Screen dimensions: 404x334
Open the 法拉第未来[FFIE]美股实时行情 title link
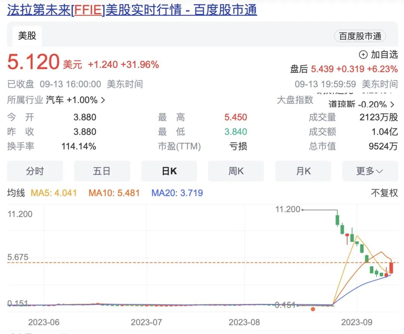click(x=132, y=10)
